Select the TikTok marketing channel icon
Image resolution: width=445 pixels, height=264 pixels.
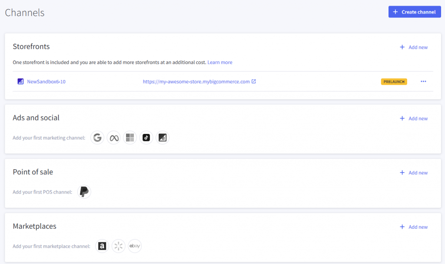point(146,137)
